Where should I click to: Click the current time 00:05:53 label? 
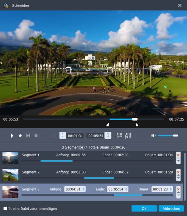click(11, 119)
